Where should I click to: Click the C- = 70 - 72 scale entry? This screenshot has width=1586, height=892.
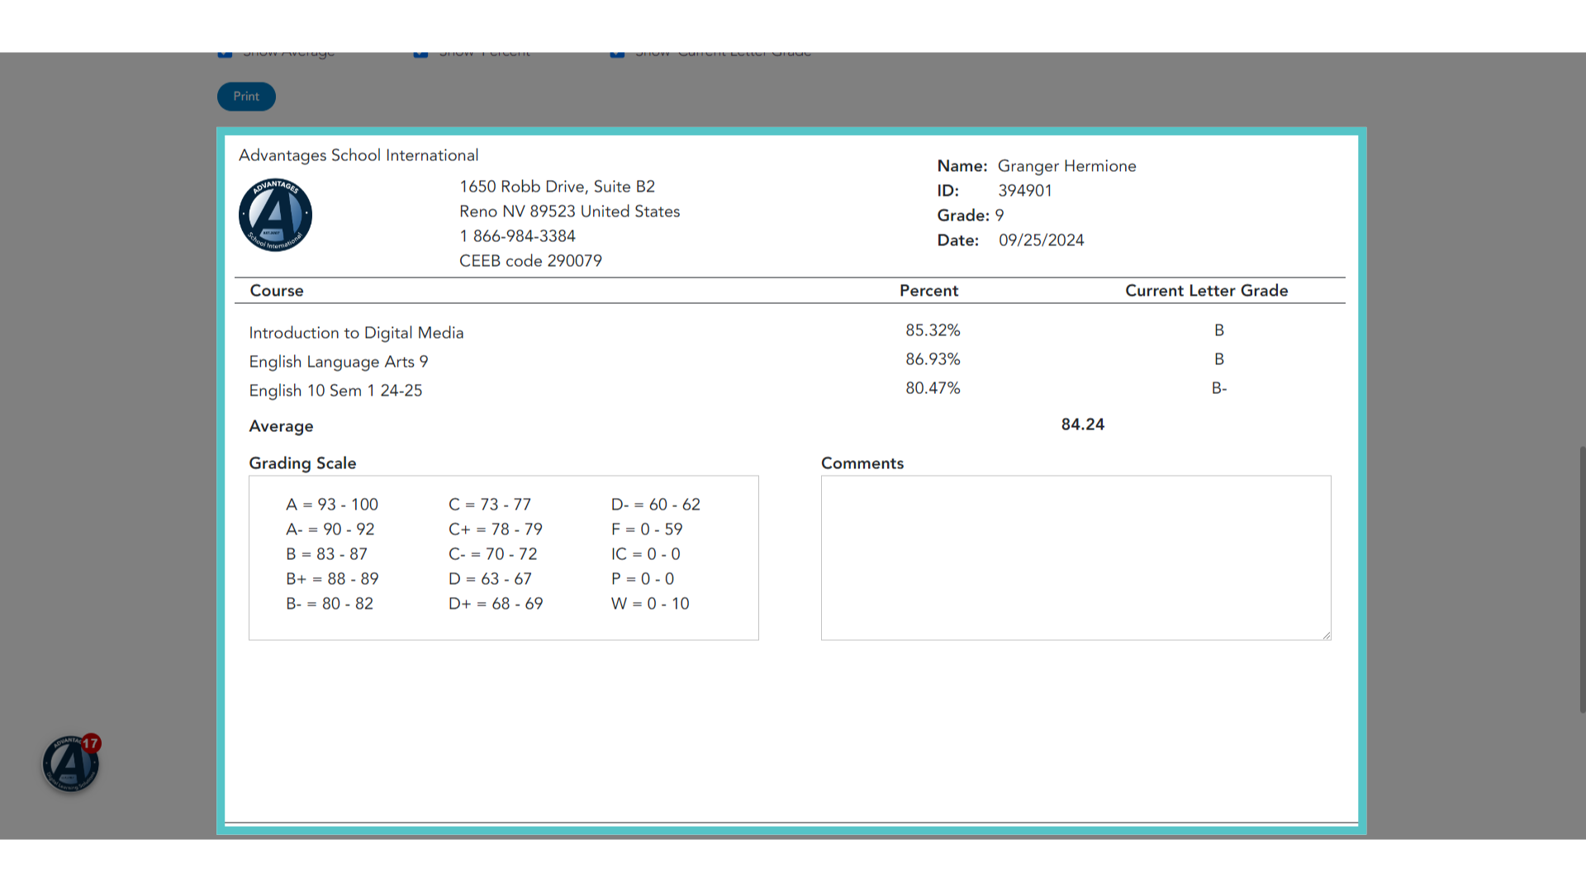click(493, 554)
